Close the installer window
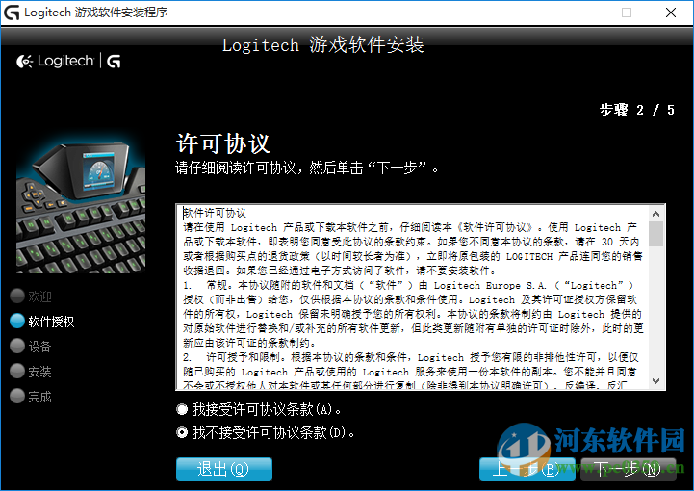 tap(671, 13)
